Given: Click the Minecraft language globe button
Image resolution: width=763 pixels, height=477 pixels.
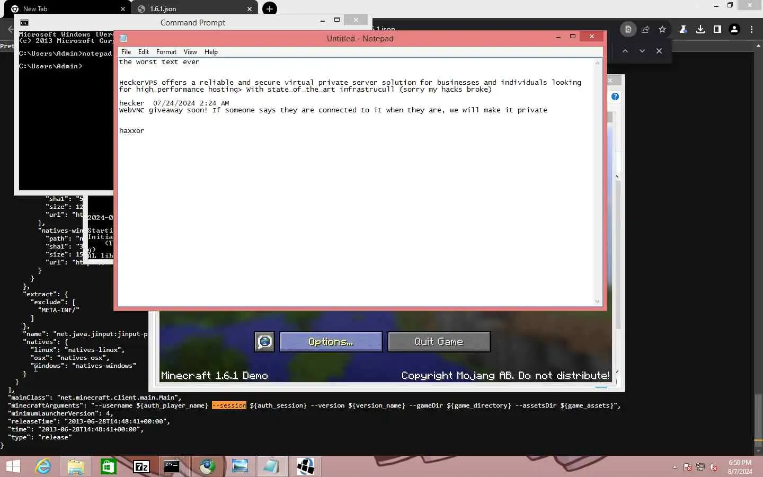Looking at the screenshot, I should (264, 342).
